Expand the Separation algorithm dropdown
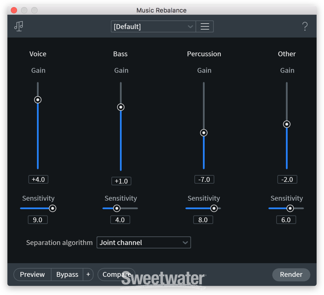This screenshot has width=324, height=295. (143, 243)
